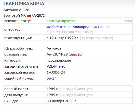
Task: Click the Russian flag icon beside Камчатское Авиапредприятие
Action: 48,27
